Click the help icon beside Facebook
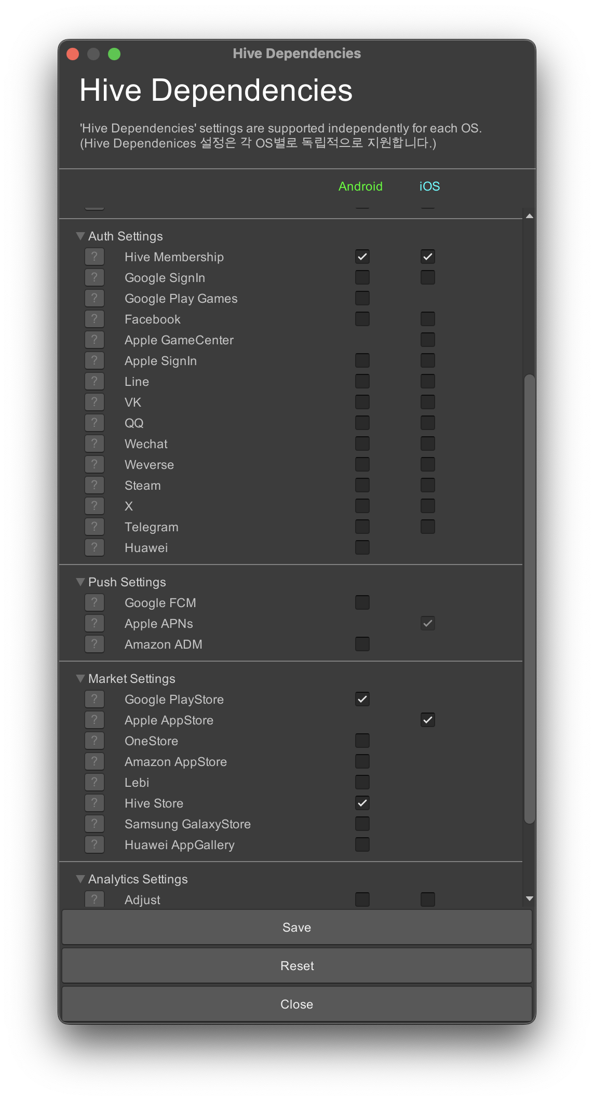 click(95, 319)
